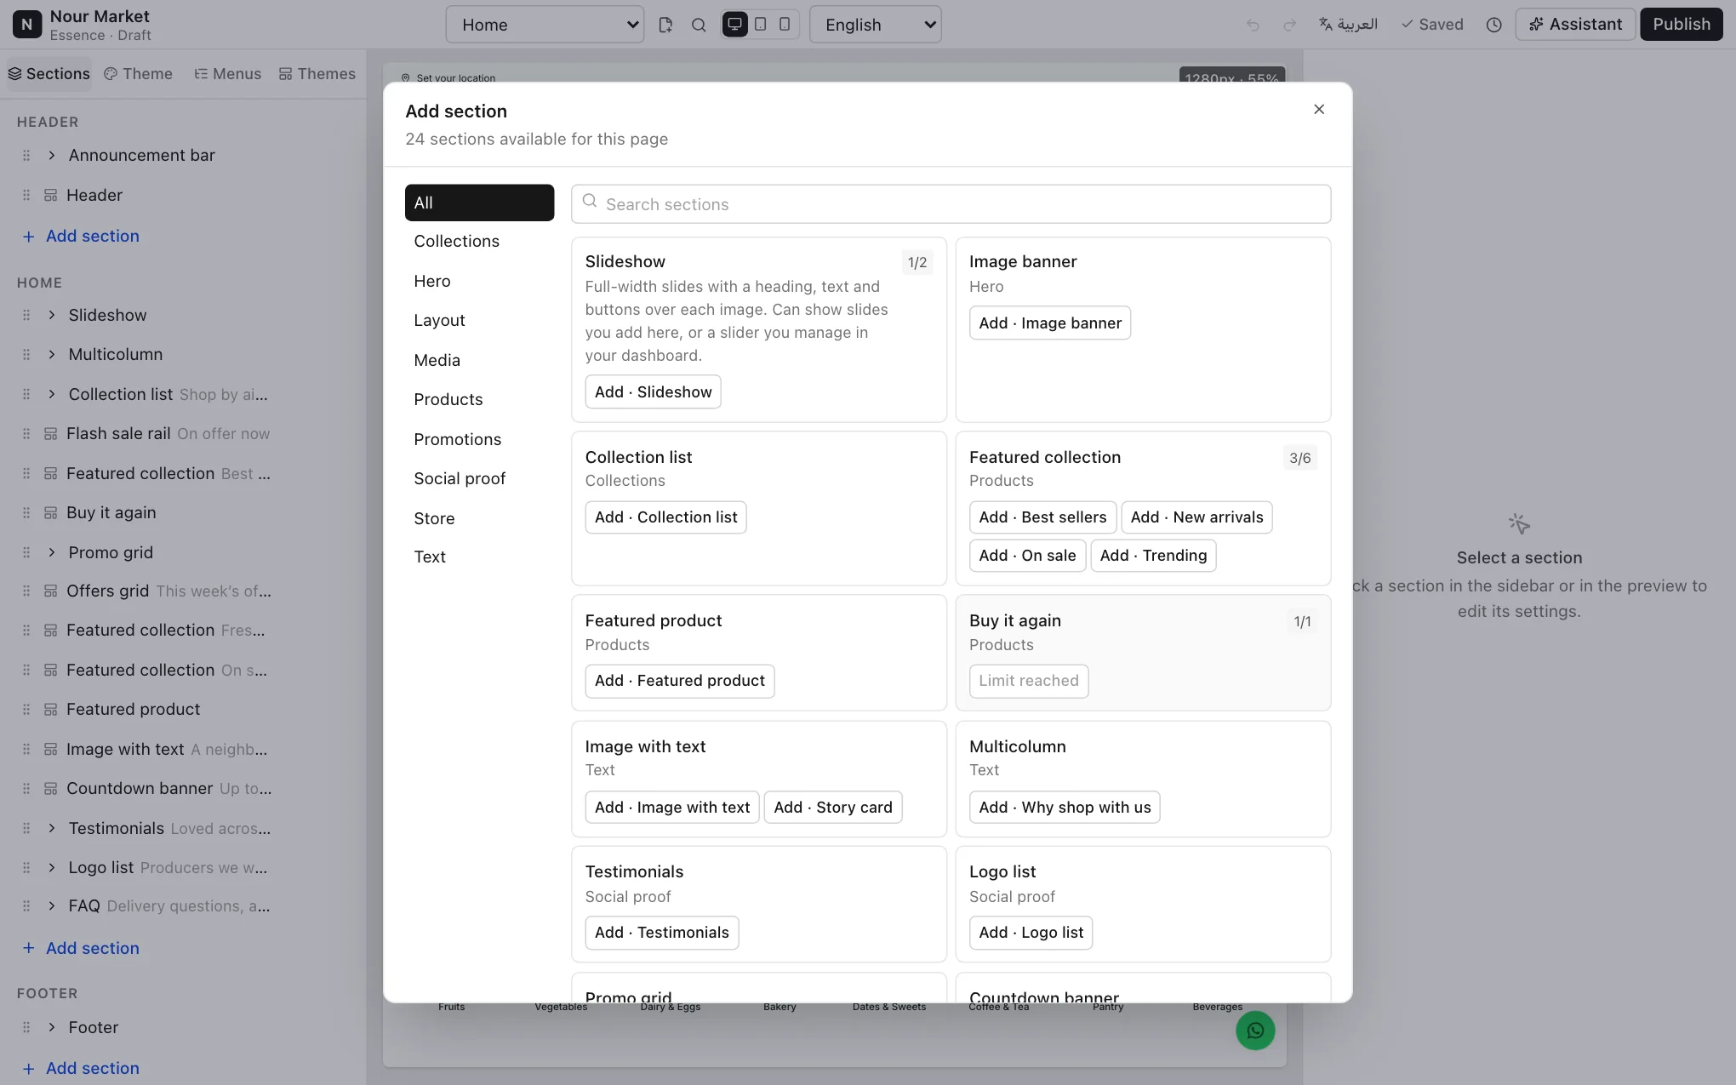
Task: Switch to the Menus tab
Action: (227, 74)
